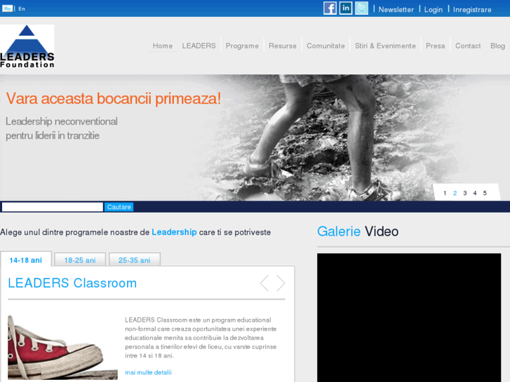Open the Blog menu item
Screen dimensions: 510x382
(x=497, y=46)
